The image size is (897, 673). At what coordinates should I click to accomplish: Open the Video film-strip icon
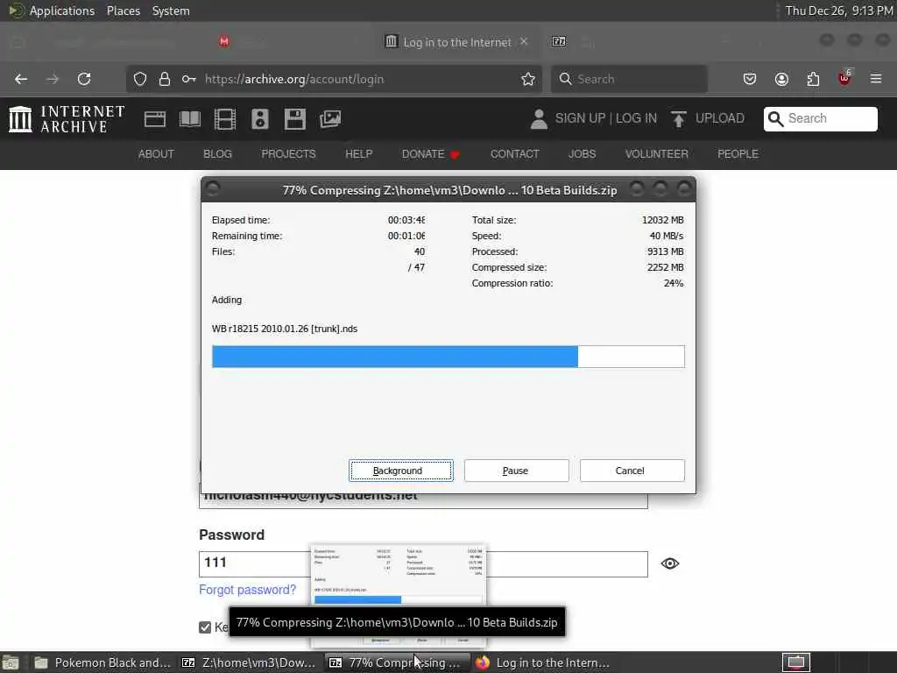[x=225, y=119]
